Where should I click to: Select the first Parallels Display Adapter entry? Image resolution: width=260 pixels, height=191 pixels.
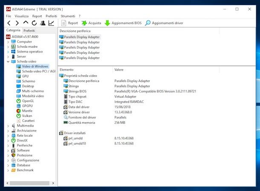pos(79,37)
